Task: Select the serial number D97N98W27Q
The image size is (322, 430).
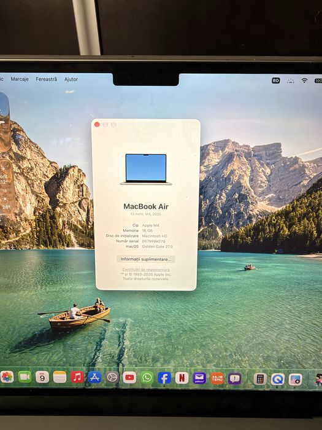Action: (153, 241)
